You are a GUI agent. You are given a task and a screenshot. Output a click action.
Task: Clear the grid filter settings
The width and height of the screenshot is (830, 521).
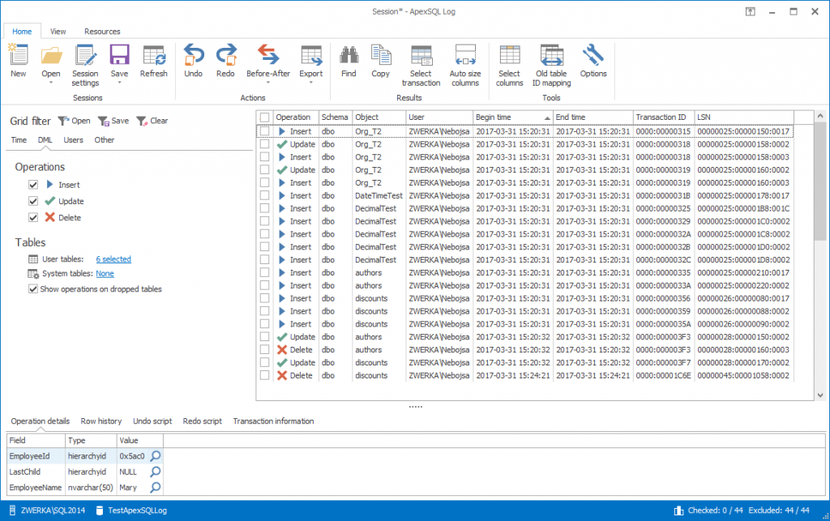(x=152, y=121)
